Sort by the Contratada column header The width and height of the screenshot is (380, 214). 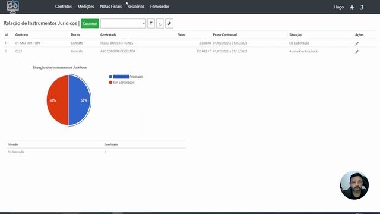[108, 35]
